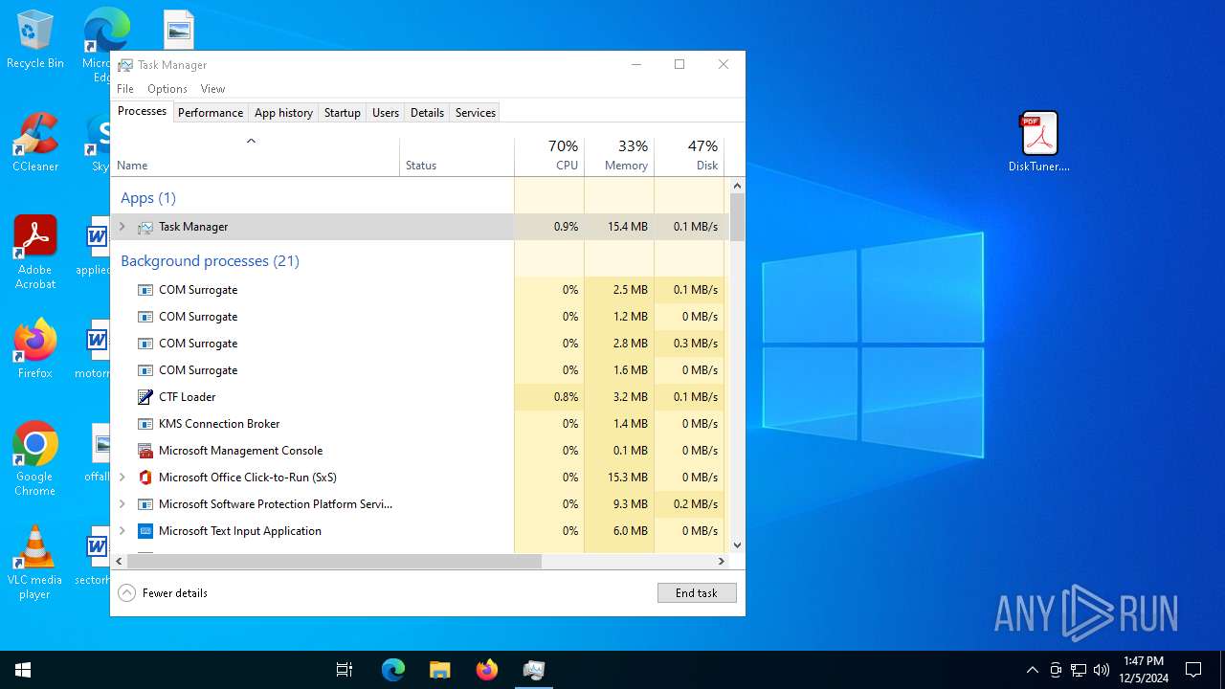Screen dimensions: 1225x689
Task: Click the vertical scrollbar thumb in process list
Action: (737, 217)
